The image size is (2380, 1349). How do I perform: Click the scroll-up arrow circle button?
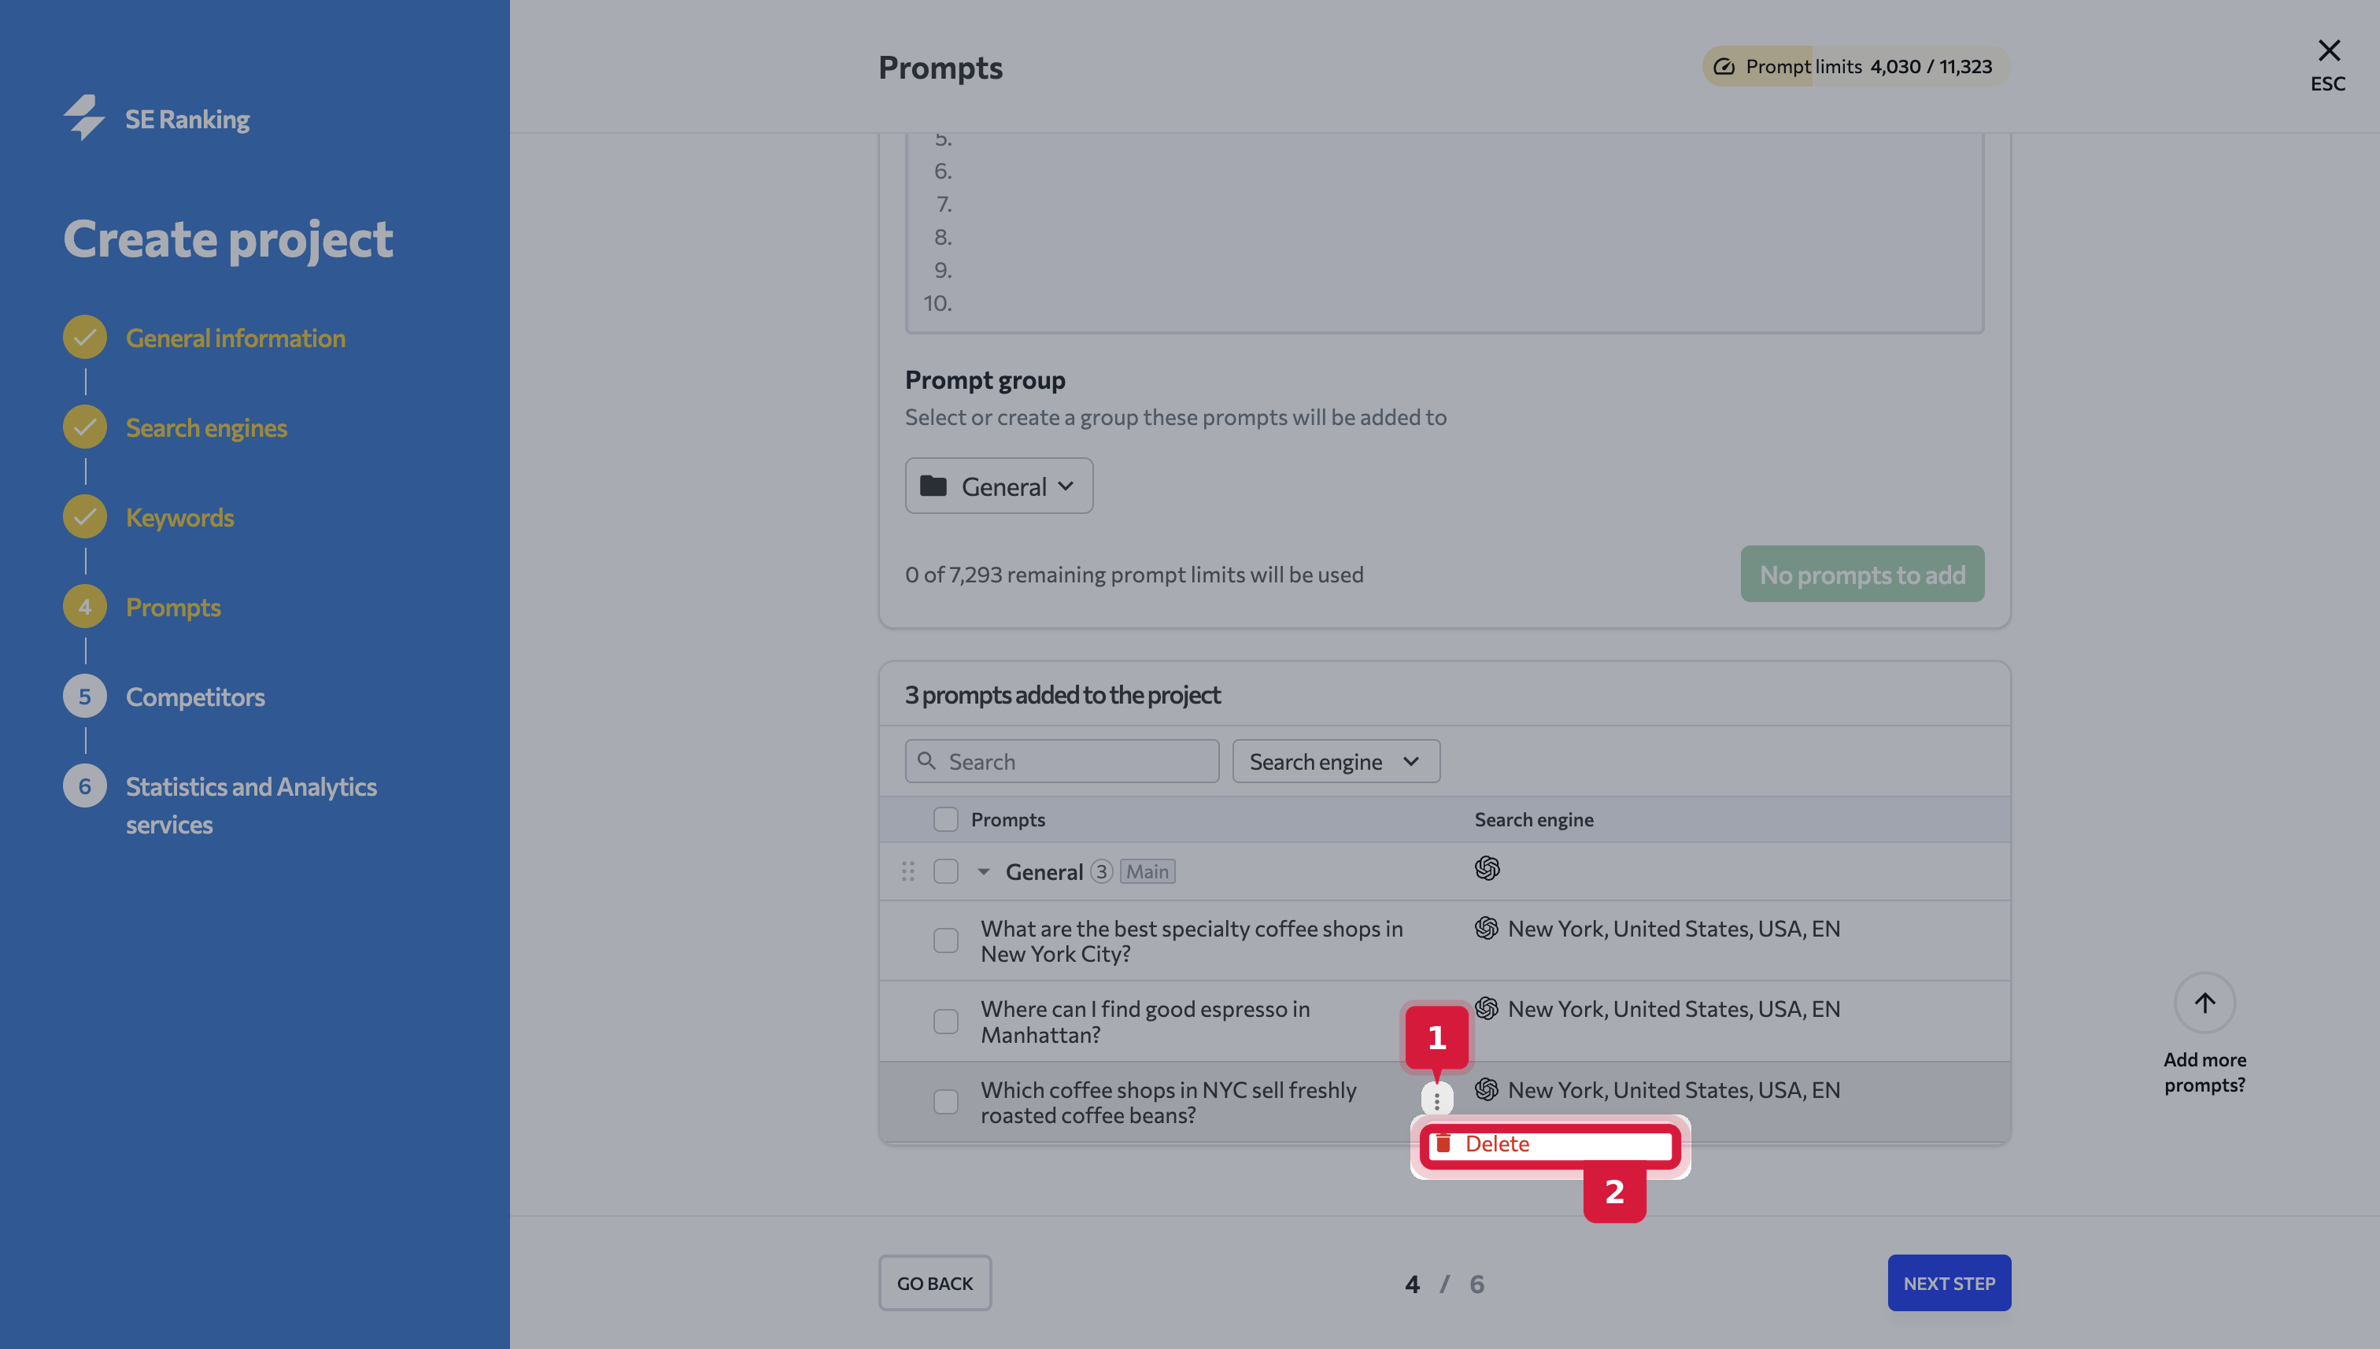[x=2205, y=1003]
